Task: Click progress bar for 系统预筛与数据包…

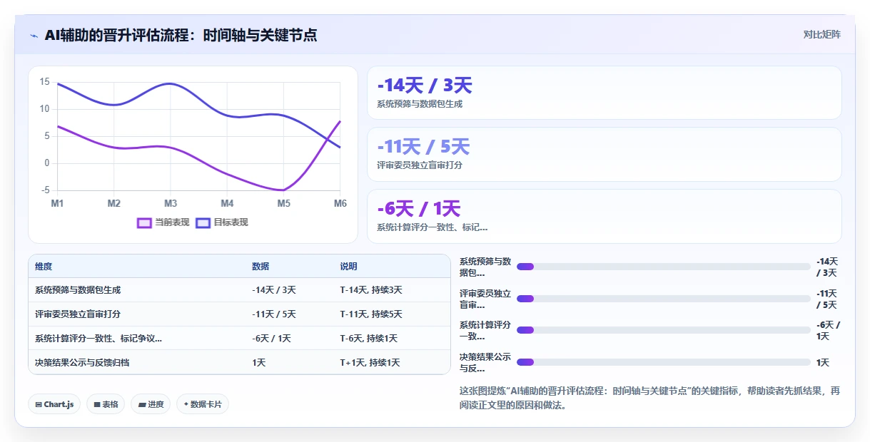Action: click(x=664, y=267)
